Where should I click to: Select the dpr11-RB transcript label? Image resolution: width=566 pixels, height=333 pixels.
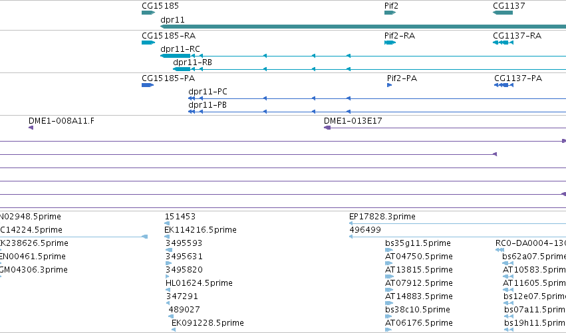[x=192, y=62]
